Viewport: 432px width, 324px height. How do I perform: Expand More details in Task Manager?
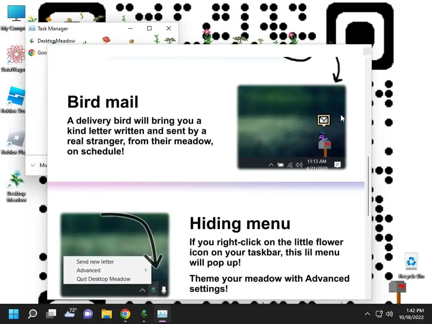click(x=38, y=165)
